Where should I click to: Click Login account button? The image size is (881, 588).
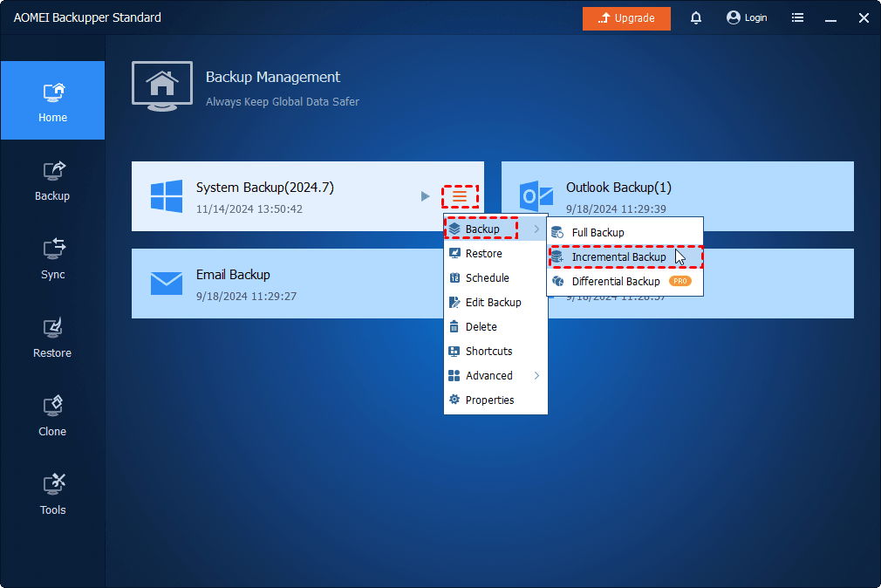click(x=747, y=18)
